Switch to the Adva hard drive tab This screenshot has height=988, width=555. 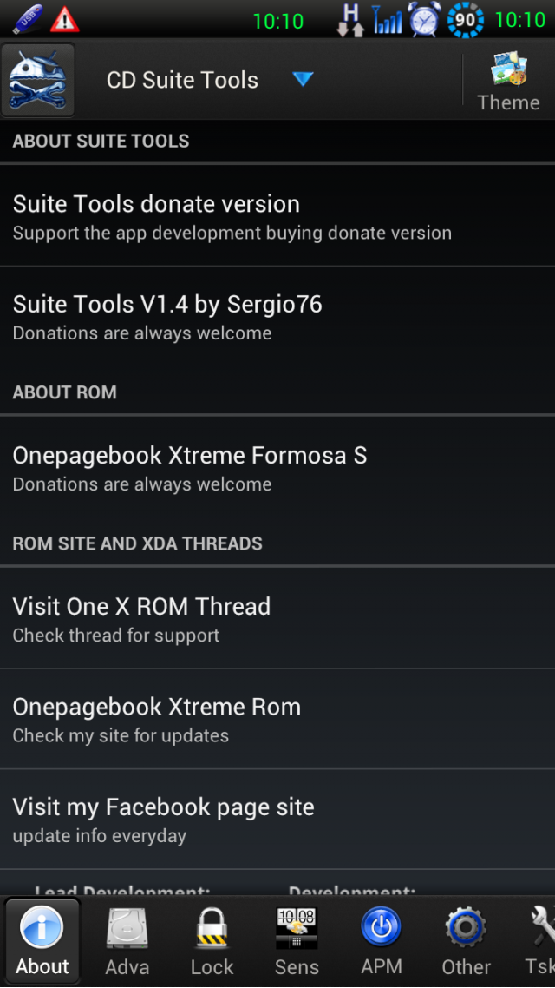[127, 941]
